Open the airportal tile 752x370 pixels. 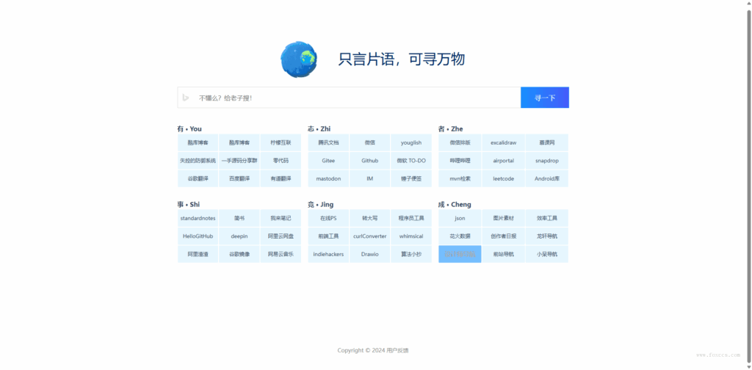(504, 161)
